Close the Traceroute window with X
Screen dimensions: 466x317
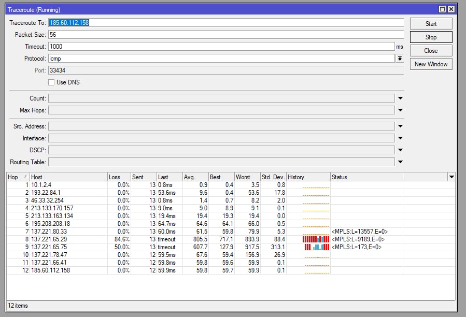pyautogui.click(x=451, y=9)
